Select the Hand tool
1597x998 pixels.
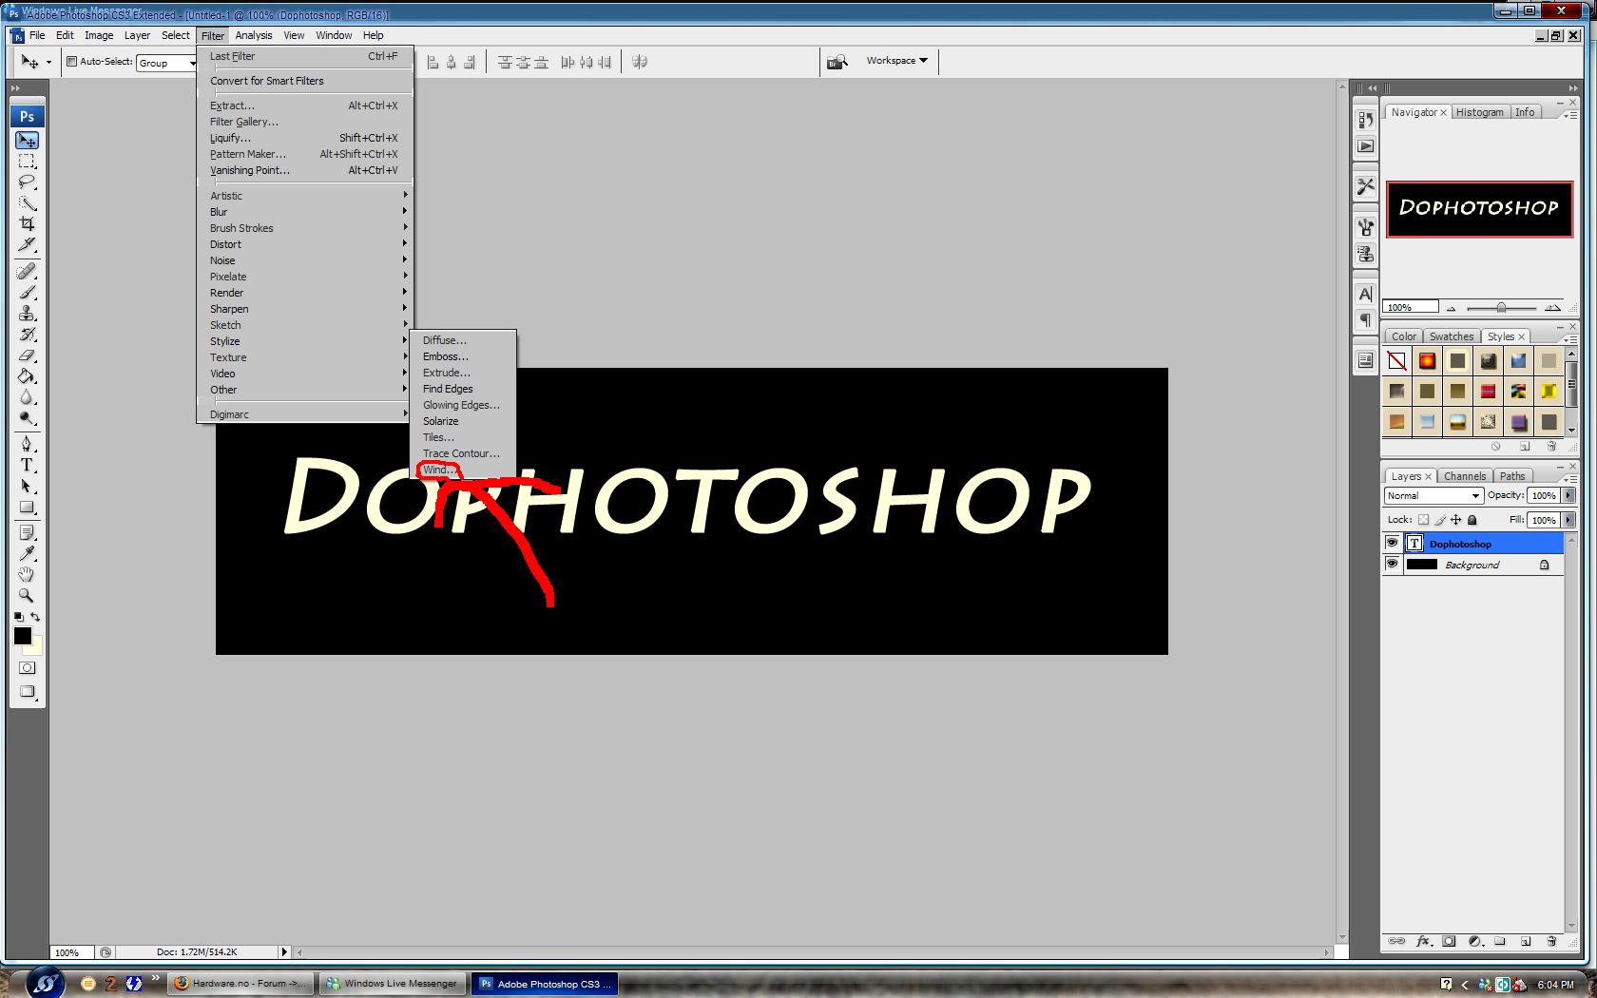(x=27, y=574)
